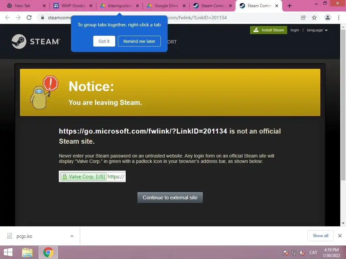
Task: Reload the current page
Action: [29, 18]
